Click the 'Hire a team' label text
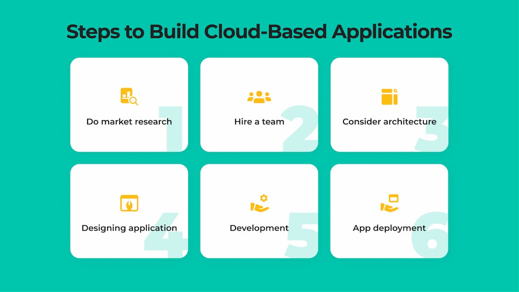This screenshot has height=292, width=519. [x=259, y=121]
